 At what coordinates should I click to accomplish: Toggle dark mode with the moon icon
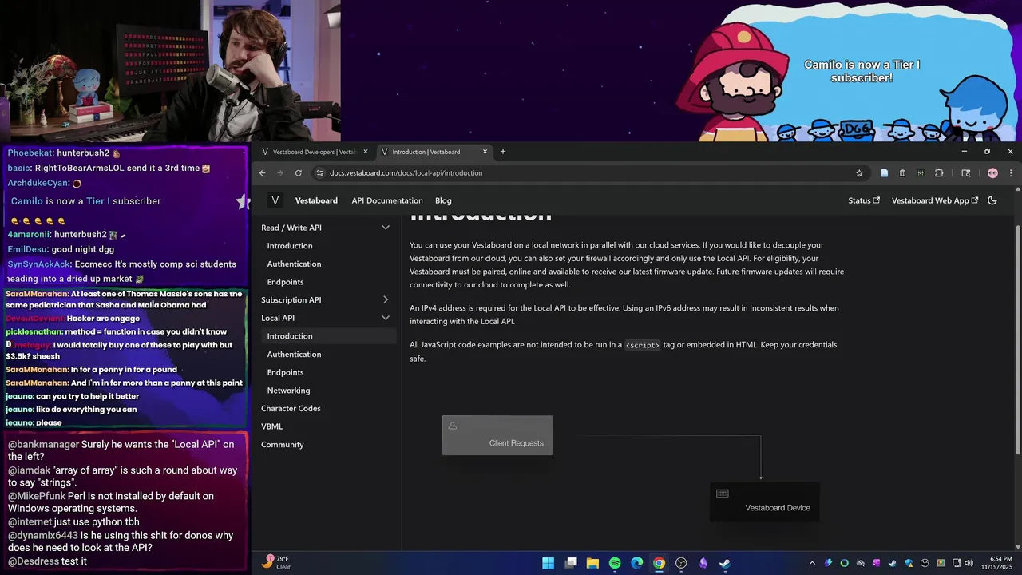click(x=992, y=200)
